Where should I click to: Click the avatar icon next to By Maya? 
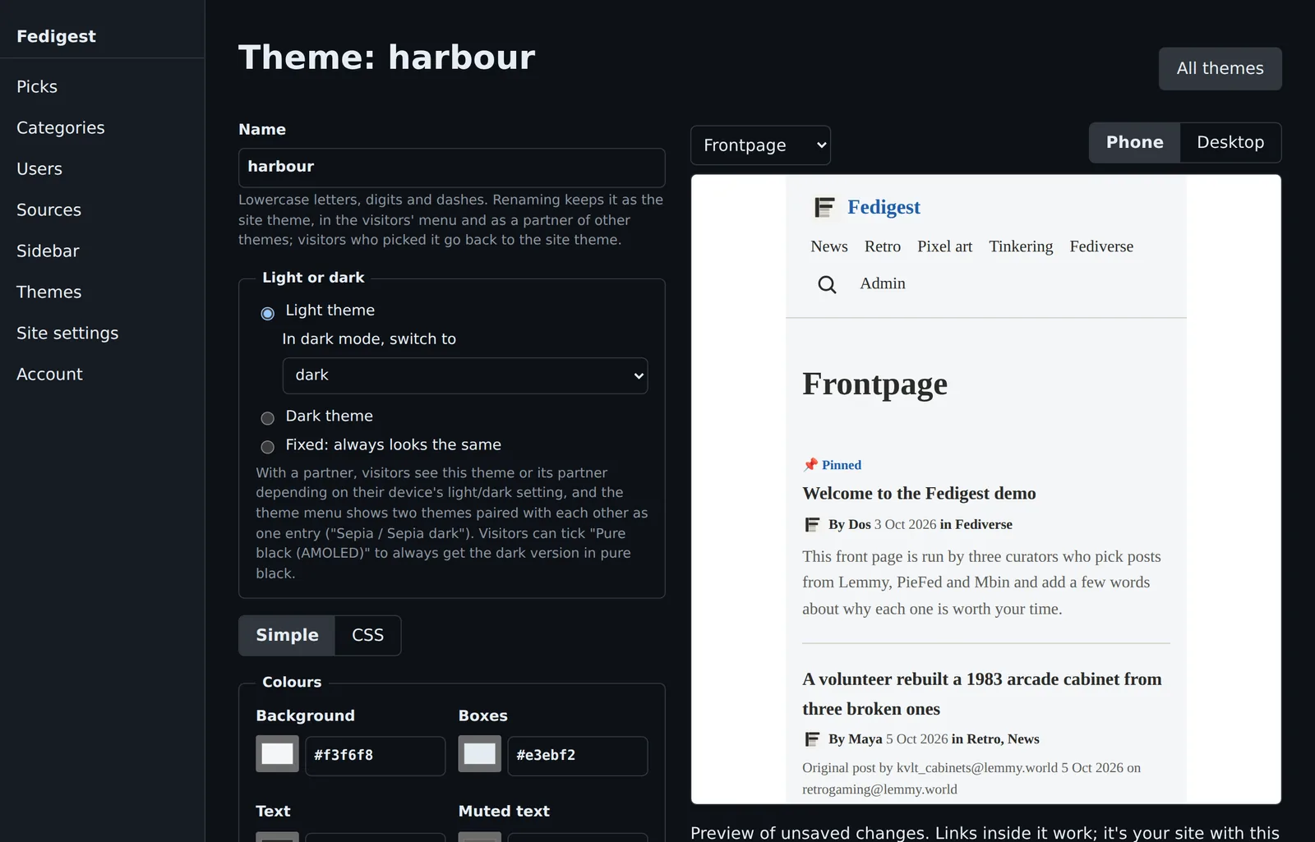812,739
